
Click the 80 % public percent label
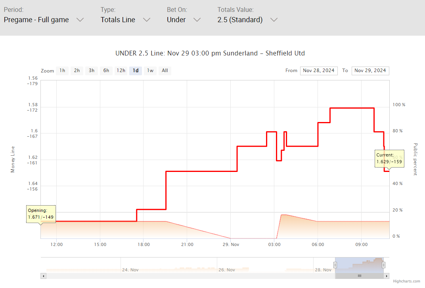coord(398,131)
